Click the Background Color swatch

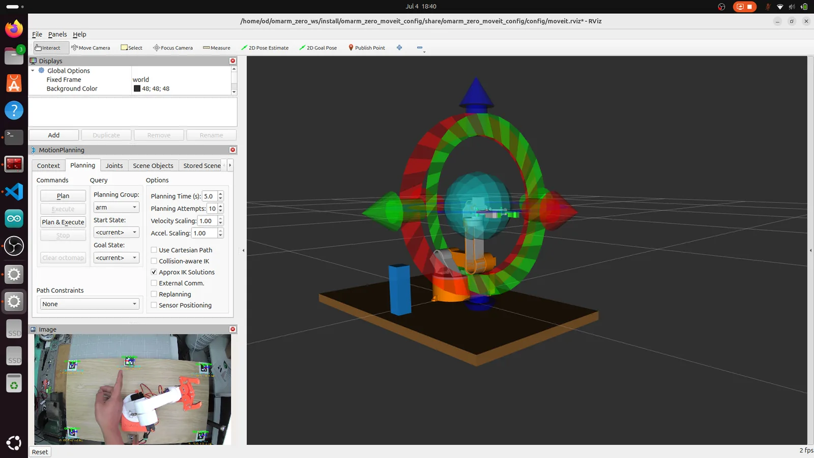click(x=137, y=89)
